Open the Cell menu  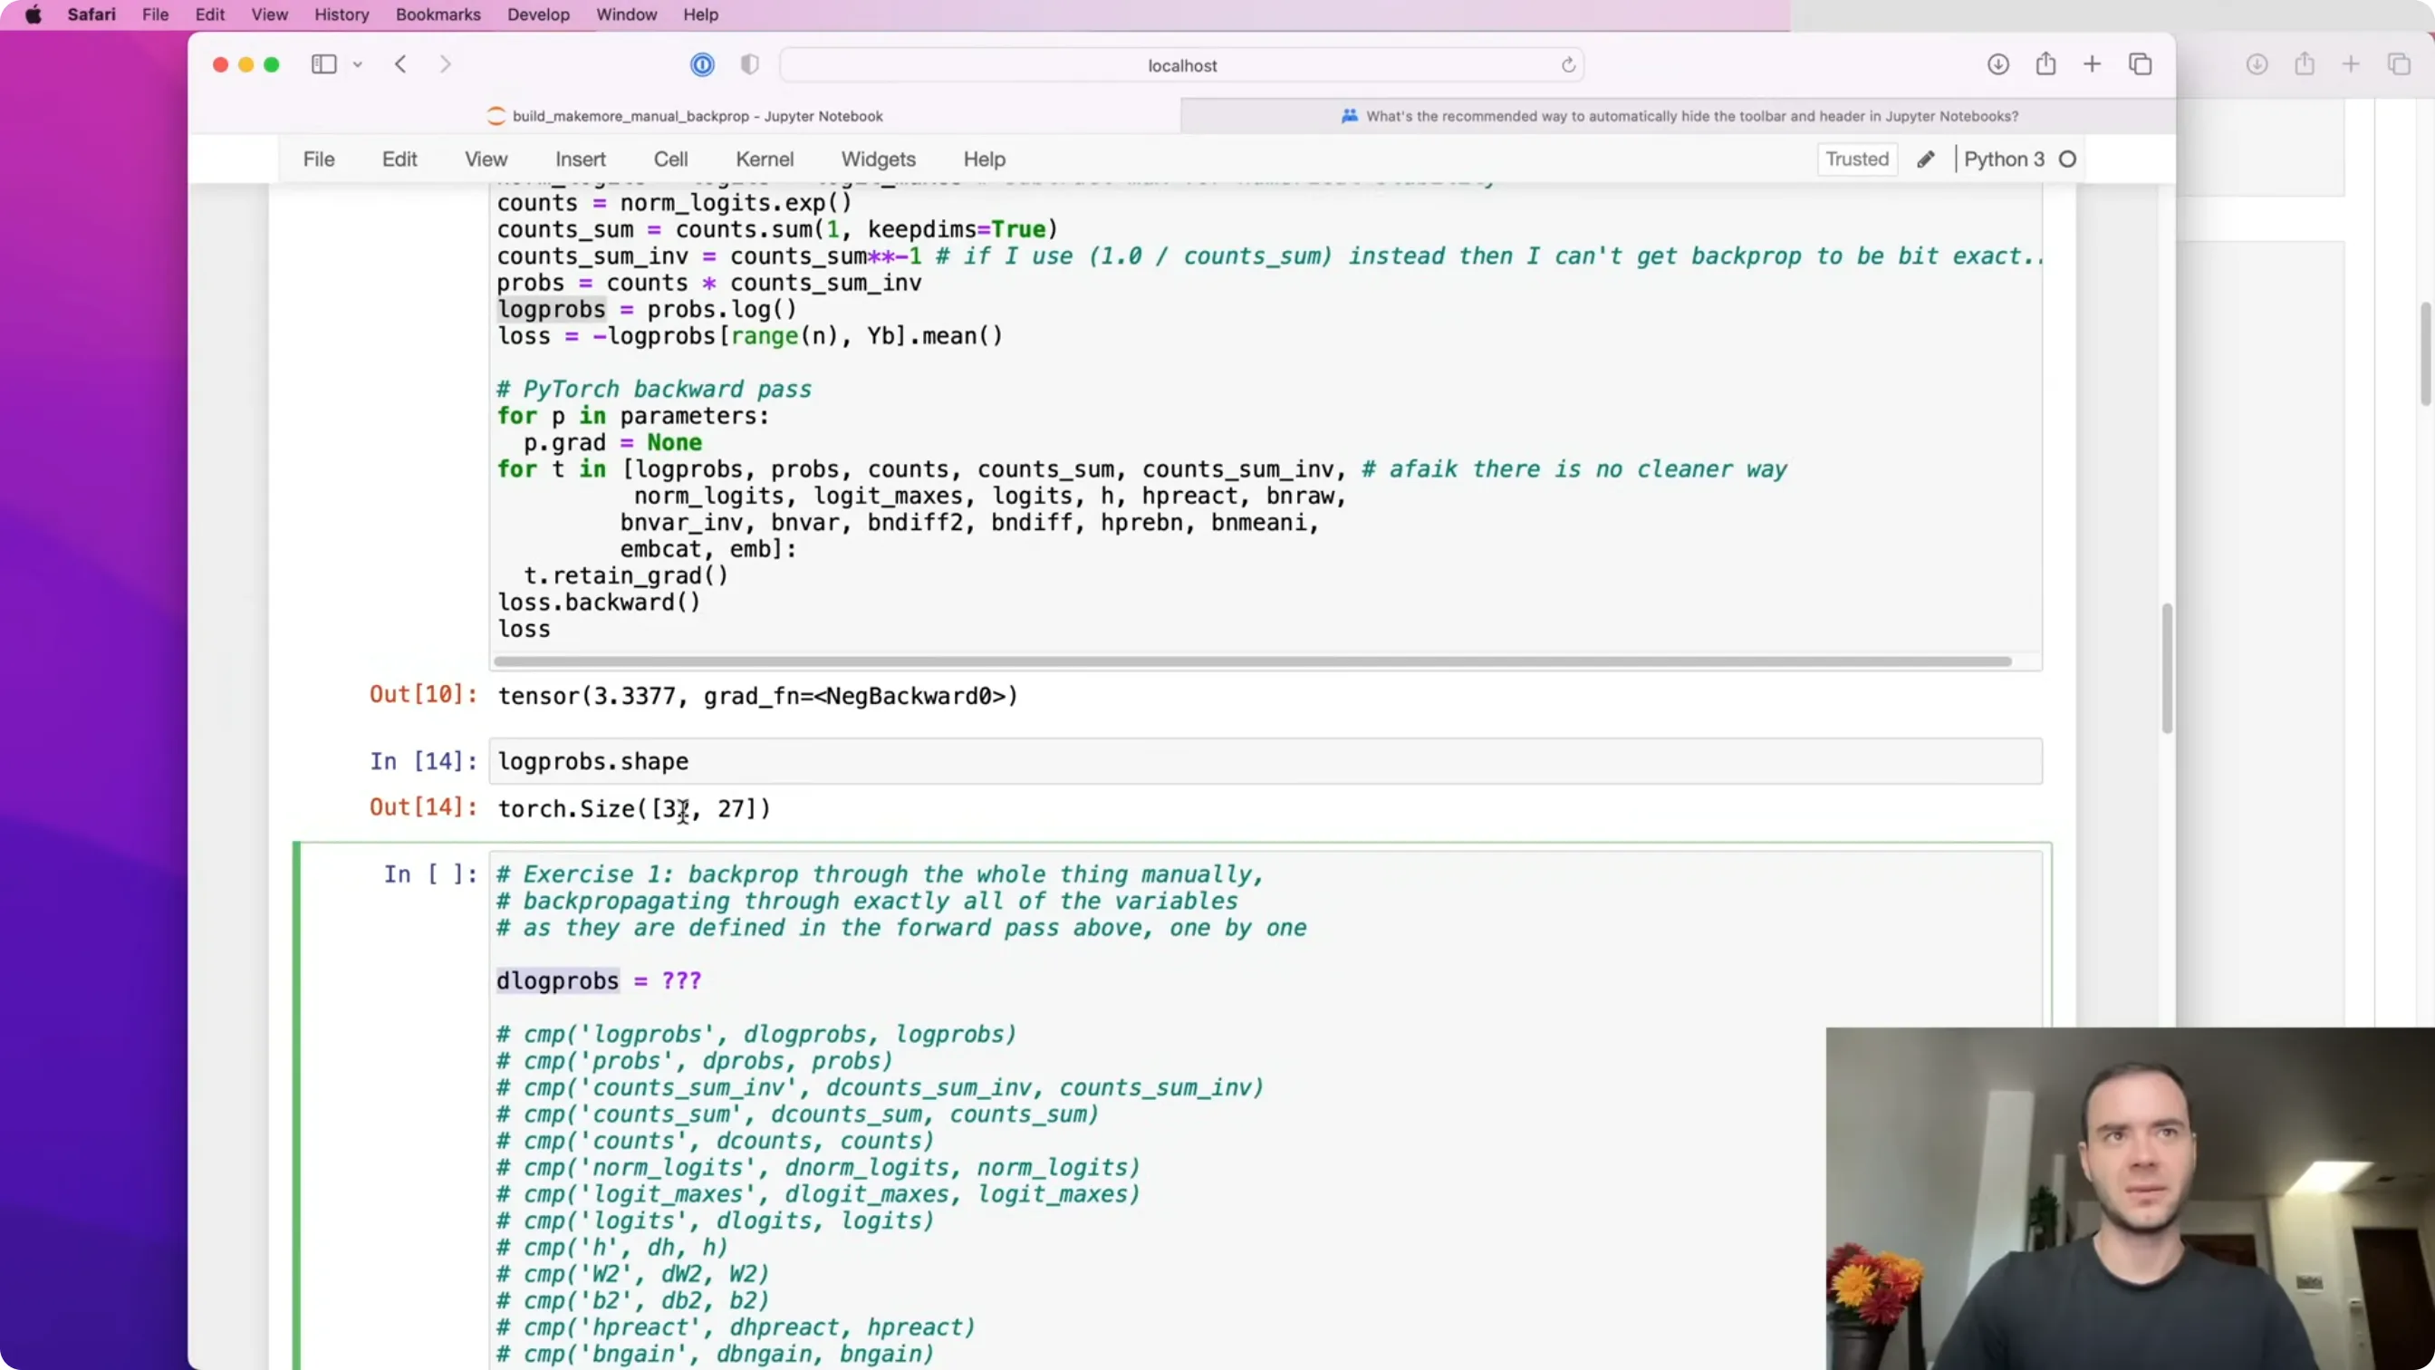point(670,159)
